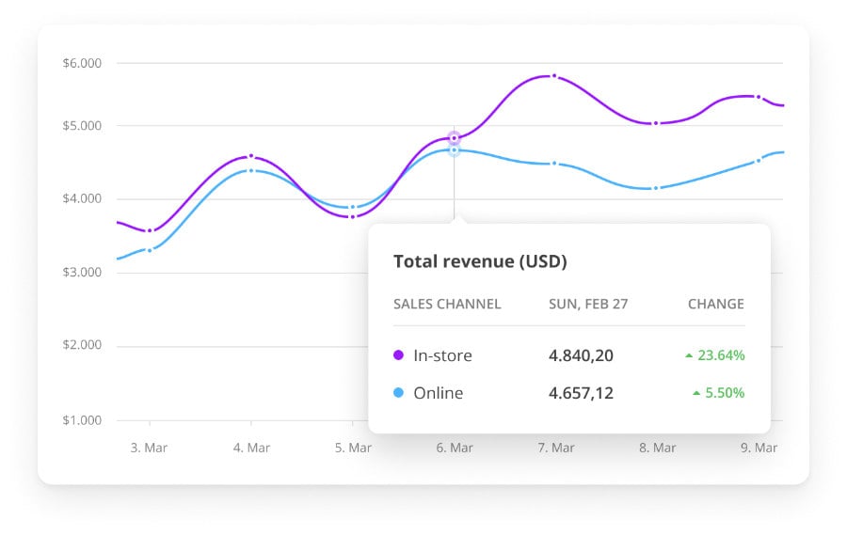This screenshot has height=535, width=847.
Task: Click the $2.000 y-axis label
Action: click(x=82, y=345)
